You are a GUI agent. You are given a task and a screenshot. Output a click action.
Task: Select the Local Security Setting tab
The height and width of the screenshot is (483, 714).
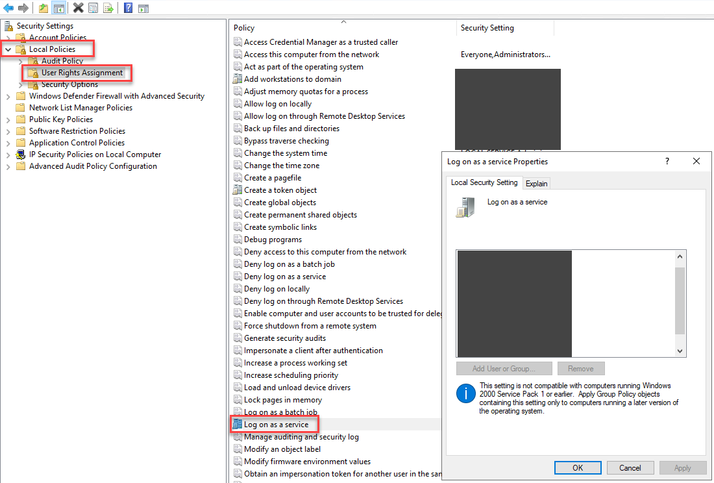coord(484,182)
